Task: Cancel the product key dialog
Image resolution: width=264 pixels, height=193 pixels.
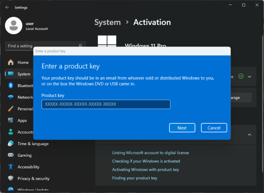Action: pos(214,128)
